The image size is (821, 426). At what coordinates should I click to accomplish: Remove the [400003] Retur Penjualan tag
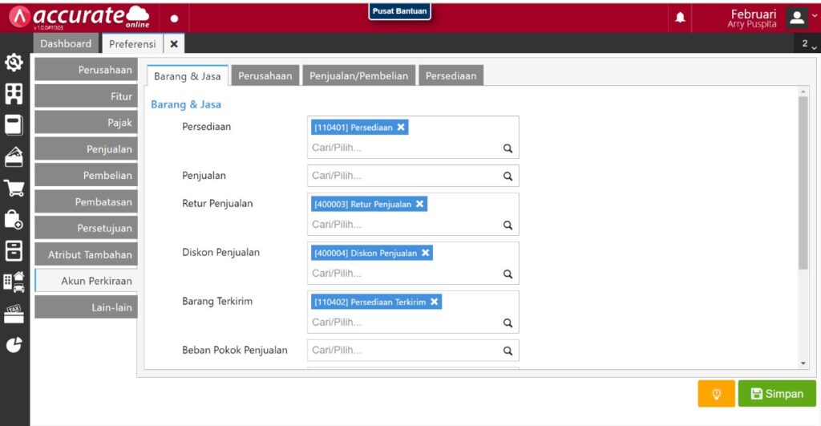coord(419,205)
